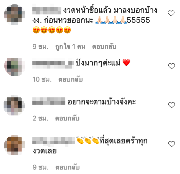180x174 pixels.
Task: Like the comment about งวดหน้าซื้อแล้ว
Action: [171, 13]
